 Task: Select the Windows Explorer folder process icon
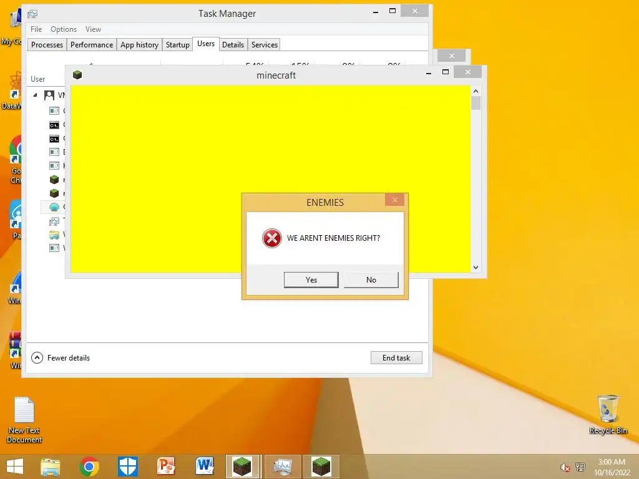54,235
